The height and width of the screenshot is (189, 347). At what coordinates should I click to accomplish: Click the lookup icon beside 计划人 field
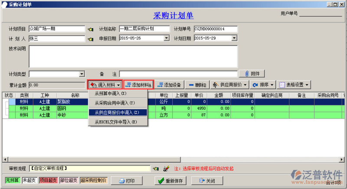tap(91, 39)
